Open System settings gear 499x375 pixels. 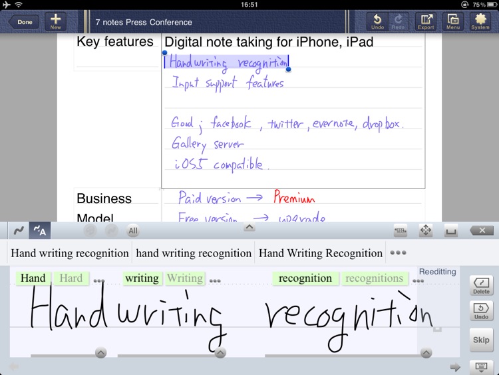point(480,22)
